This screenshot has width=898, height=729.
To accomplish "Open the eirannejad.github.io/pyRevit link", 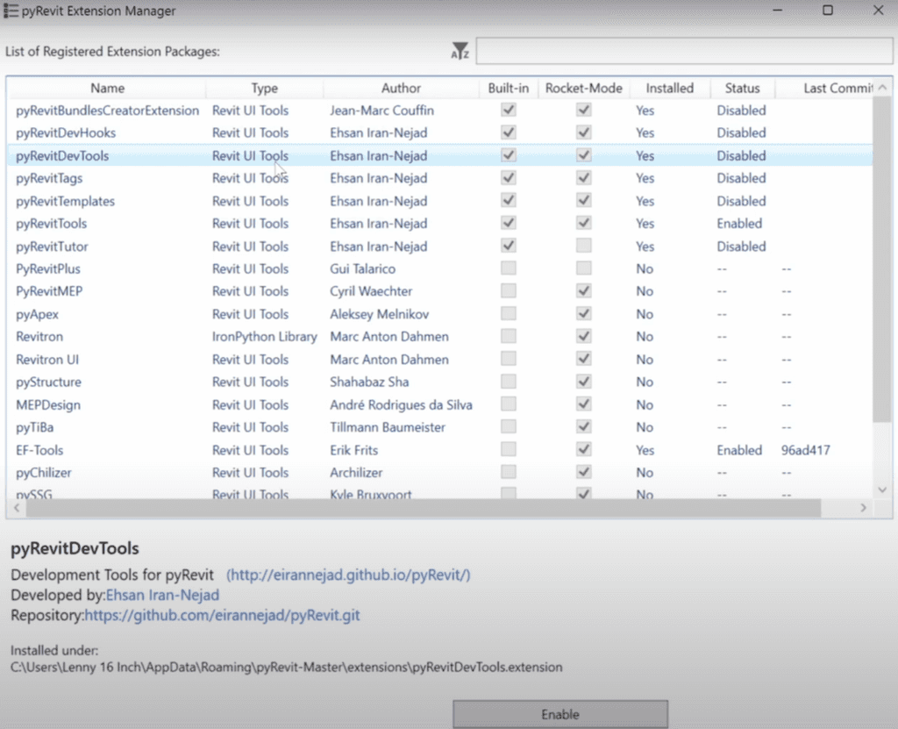I will point(348,575).
